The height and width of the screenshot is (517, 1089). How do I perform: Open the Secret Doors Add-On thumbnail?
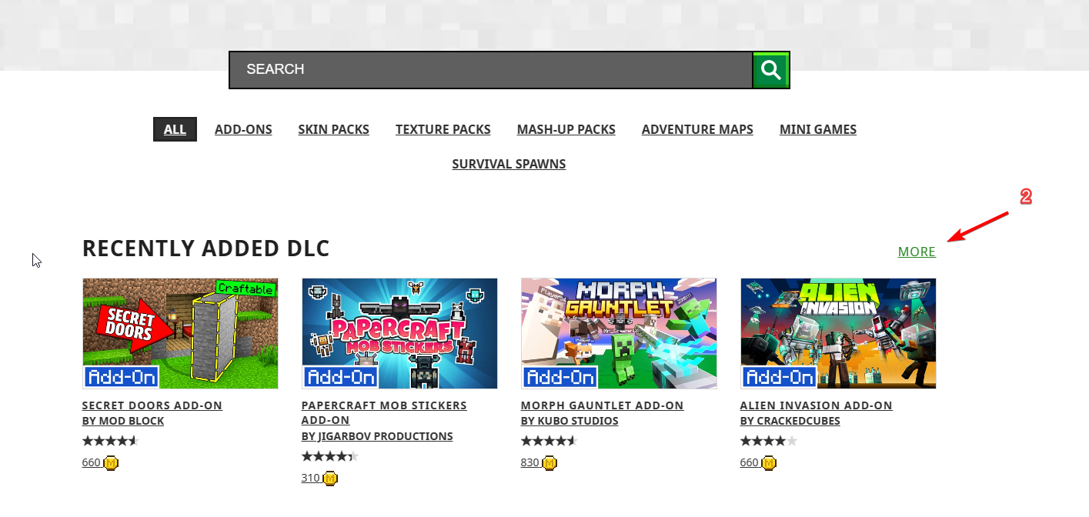click(x=180, y=333)
